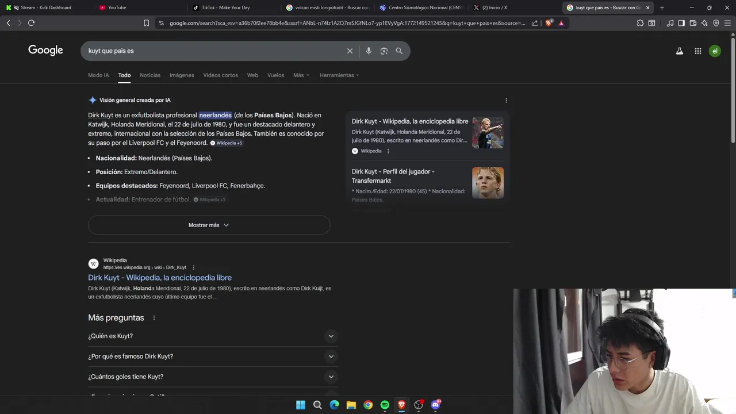Click the page vertical scrollbar
This screenshot has width=736, height=414.
733,89
